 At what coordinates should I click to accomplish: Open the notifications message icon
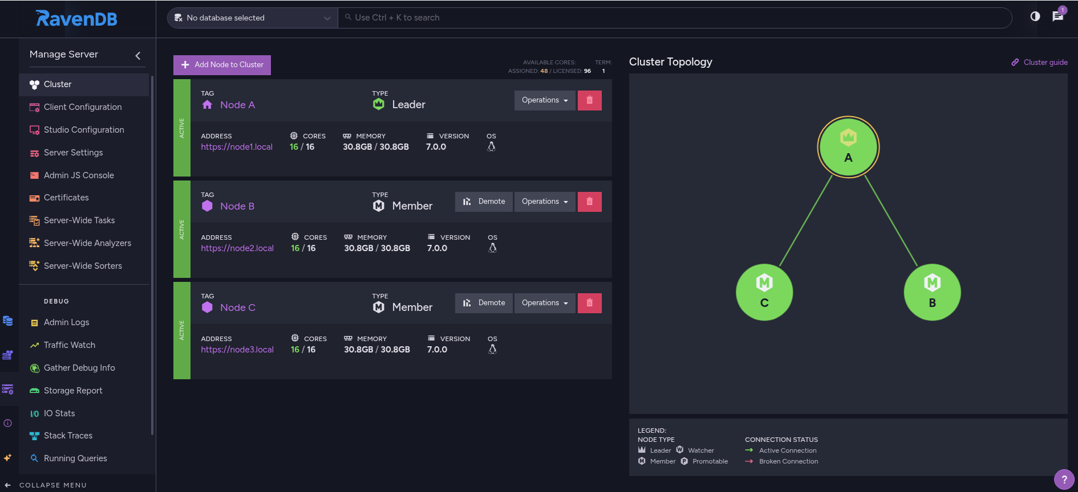[x=1058, y=16]
